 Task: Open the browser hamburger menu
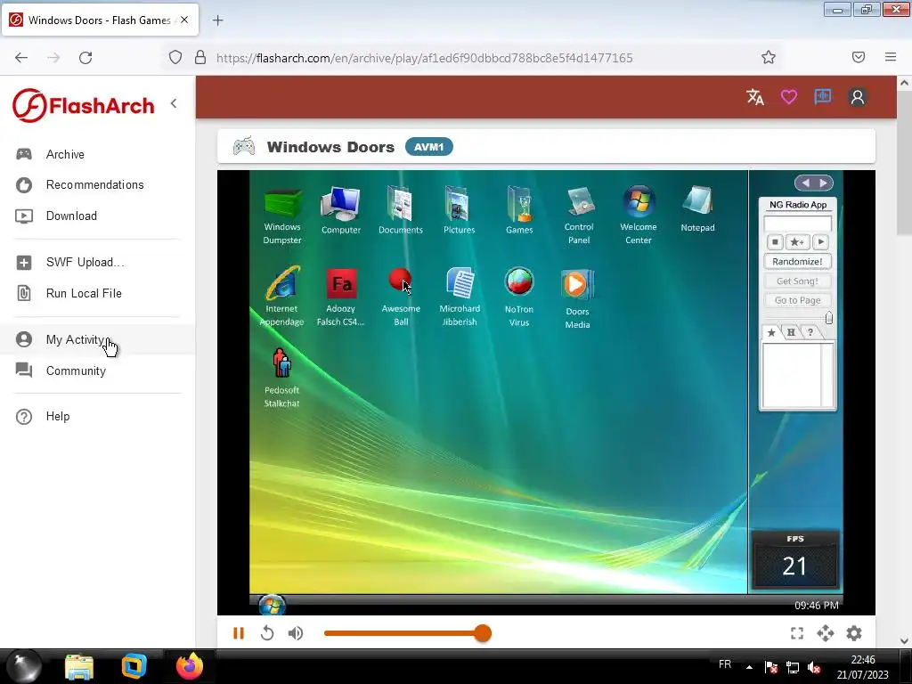891,57
